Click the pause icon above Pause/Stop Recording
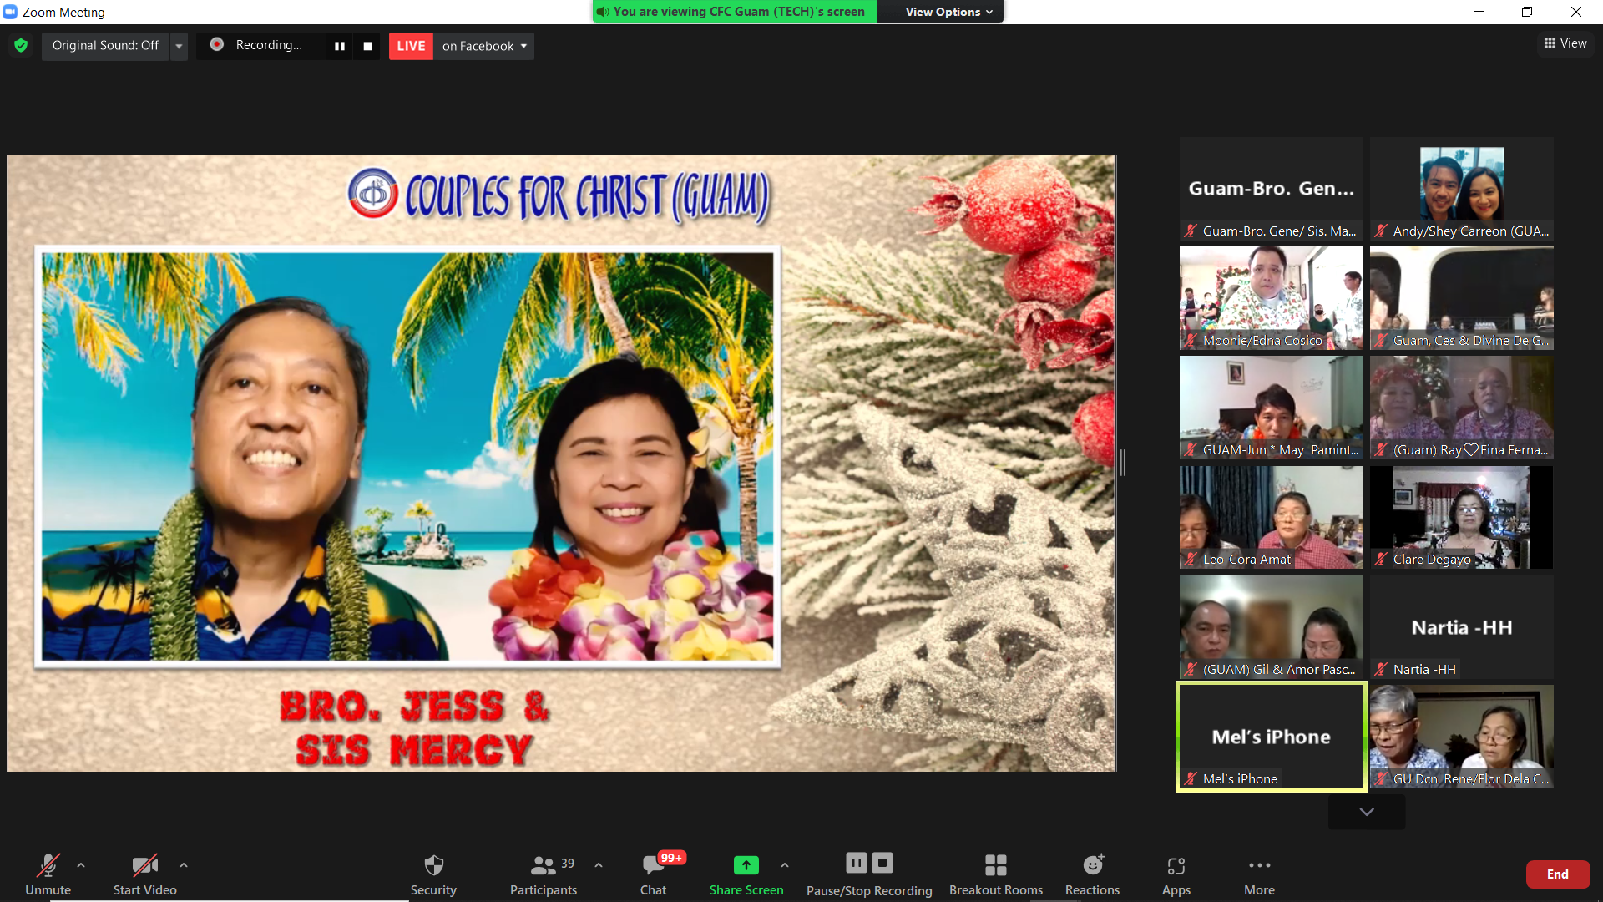Screen dimensions: 1603x902 pyautogui.click(x=857, y=863)
